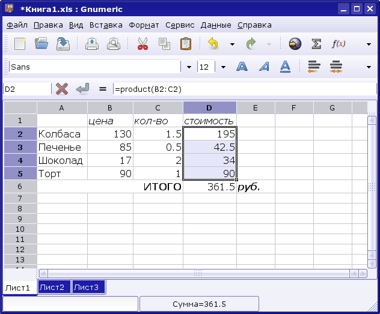Viewport: 380px width, 314px height.
Task: Click the Sum sigma icon
Action: point(316,44)
